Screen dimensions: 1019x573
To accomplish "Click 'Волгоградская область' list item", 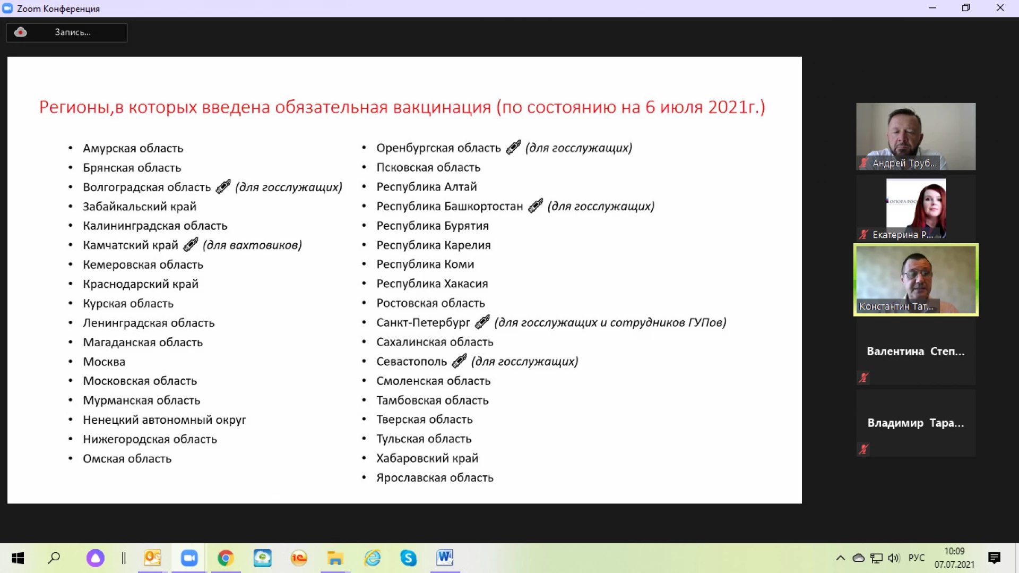I will click(146, 187).
